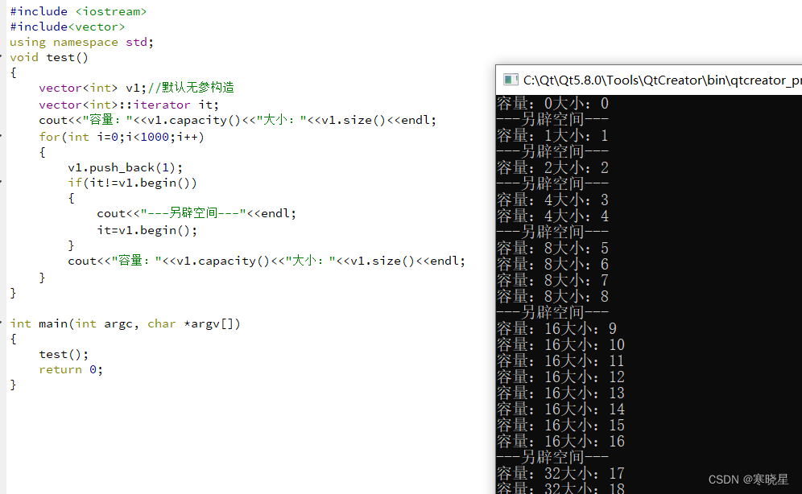Viewport: 802px width, 494px height.
Task: Click console output '容量: 8大小: 5'
Action: click(x=553, y=249)
